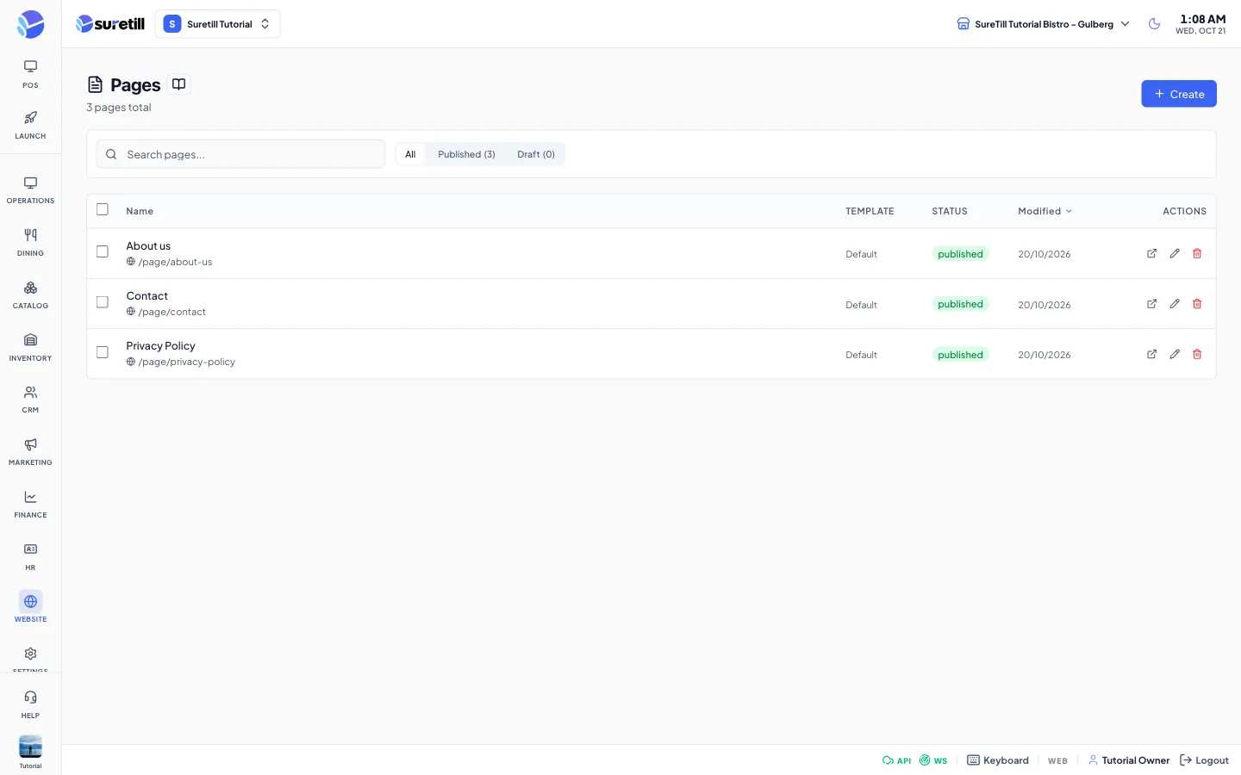Focus the Search pages field
Image resolution: width=1241 pixels, height=775 pixels.
pos(241,154)
